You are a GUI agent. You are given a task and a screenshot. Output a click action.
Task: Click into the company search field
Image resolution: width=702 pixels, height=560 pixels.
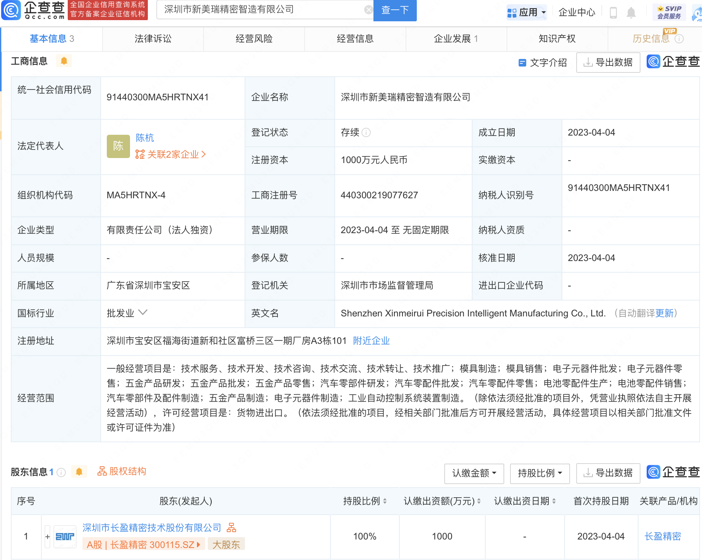click(x=263, y=10)
